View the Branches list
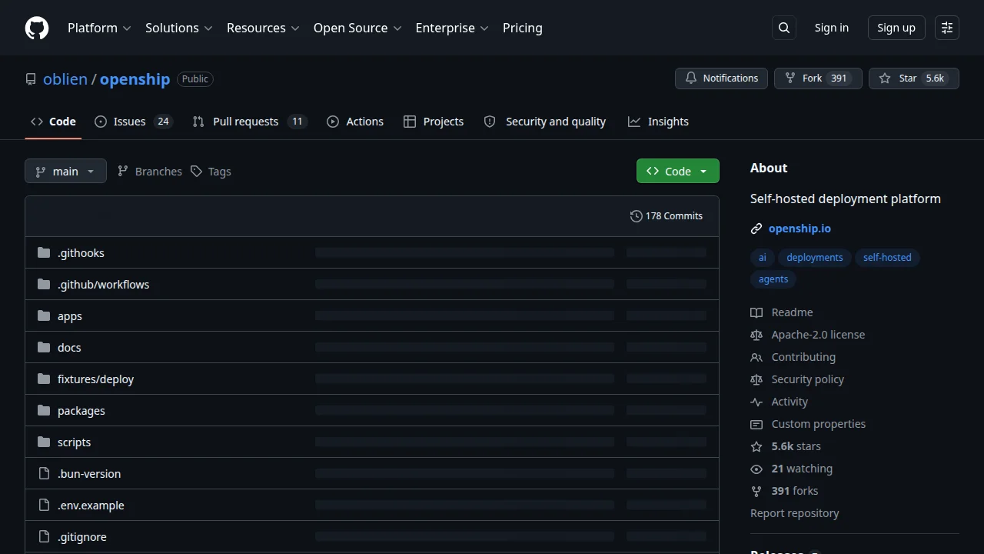The height and width of the screenshot is (554, 984). coord(150,171)
